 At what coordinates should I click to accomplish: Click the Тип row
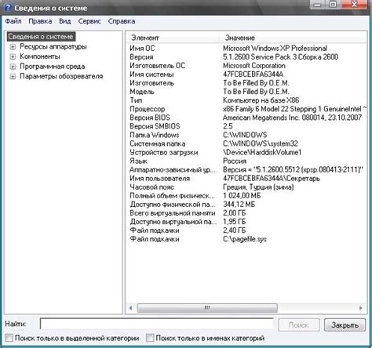[246, 100]
